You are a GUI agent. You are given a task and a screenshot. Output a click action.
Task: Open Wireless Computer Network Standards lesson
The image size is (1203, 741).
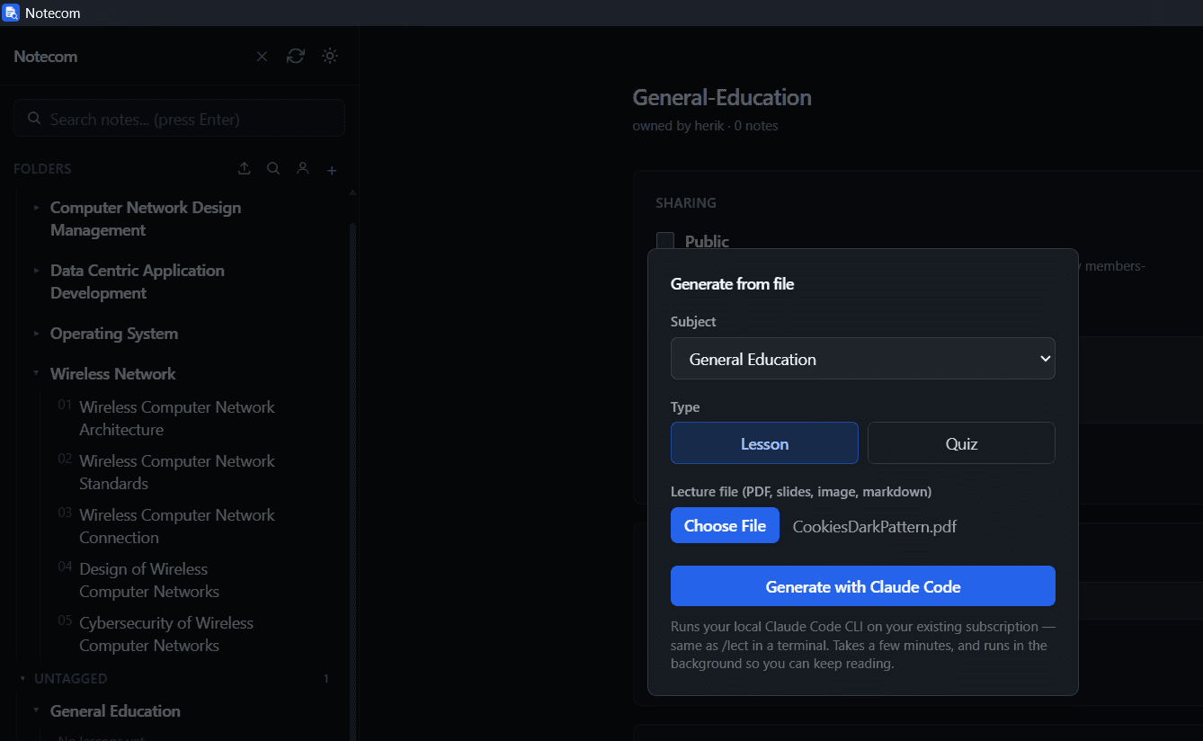[177, 472]
